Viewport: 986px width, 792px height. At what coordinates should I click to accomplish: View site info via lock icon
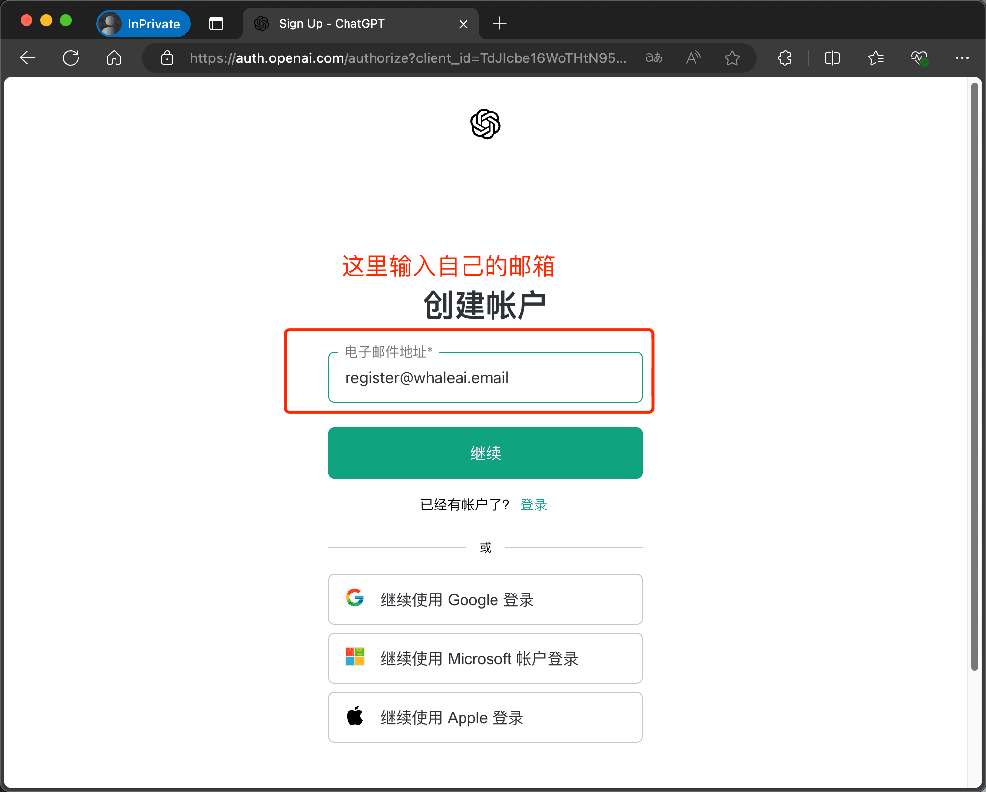point(167,58)
